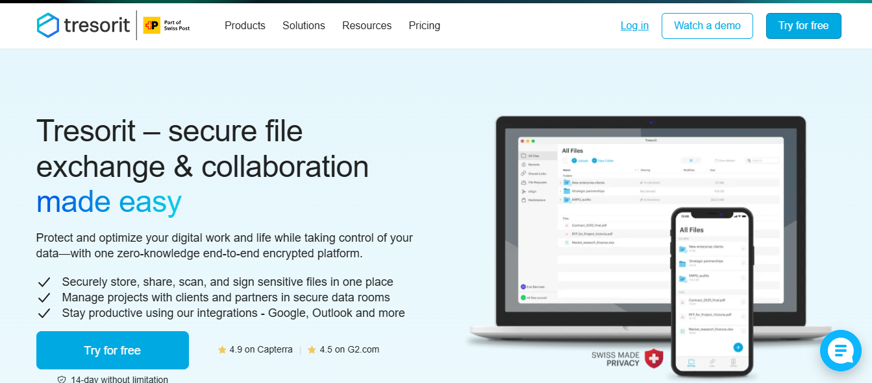Viewport: 872px width, 383px height.
Task: Open the chat support bubble
Action: [840, 351]
